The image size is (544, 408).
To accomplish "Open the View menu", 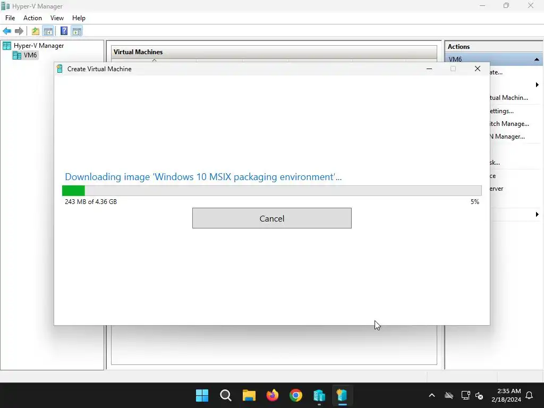I will [x=57, y=18].
